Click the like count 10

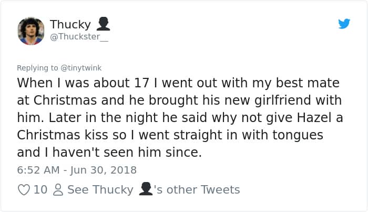[40, 189]
